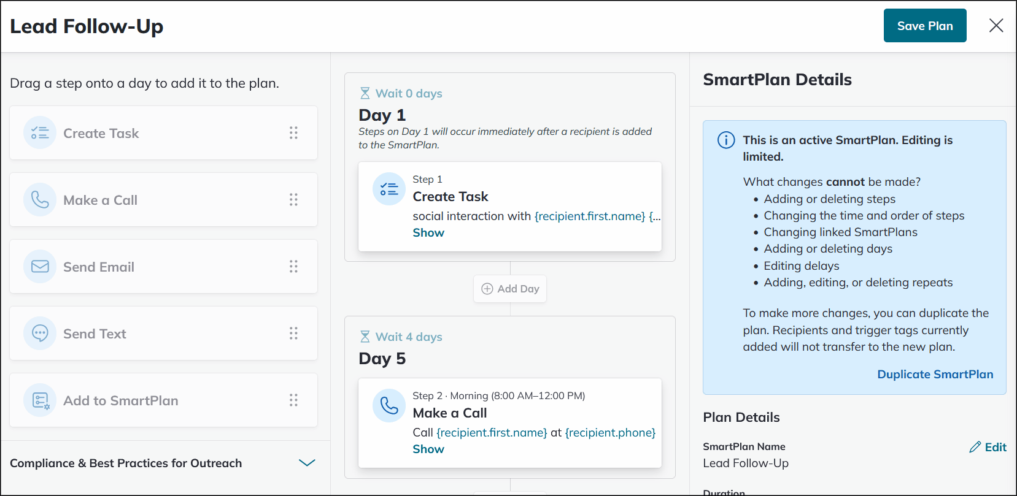The width and height of the screenshot is (1017, 496).
Task: Click 'Adding or deleting steps' bullet
Action: click(x=830, y=199)
